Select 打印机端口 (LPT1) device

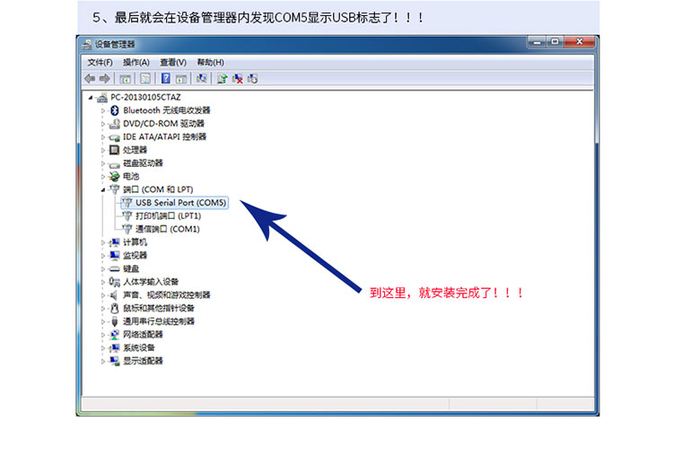coord(168,216)
